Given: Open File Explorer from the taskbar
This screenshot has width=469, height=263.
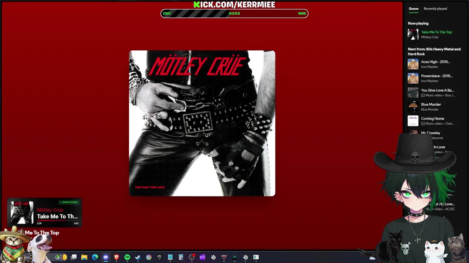Looking at the screenshot, I should 84,257.
